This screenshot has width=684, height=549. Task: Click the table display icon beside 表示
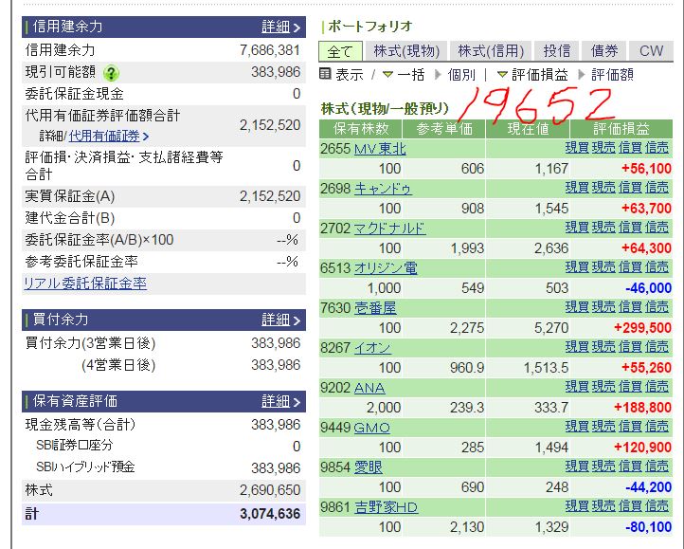325,74
